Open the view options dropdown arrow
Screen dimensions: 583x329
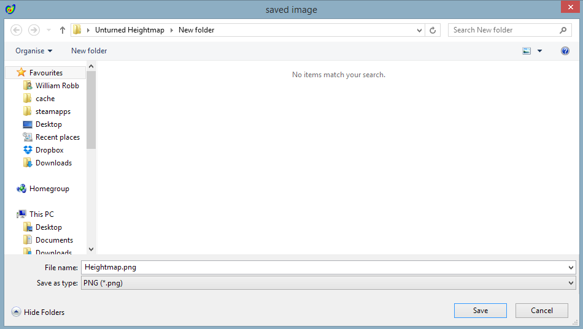click(540, 51)
